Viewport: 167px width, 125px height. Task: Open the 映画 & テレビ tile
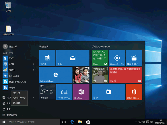134,58
